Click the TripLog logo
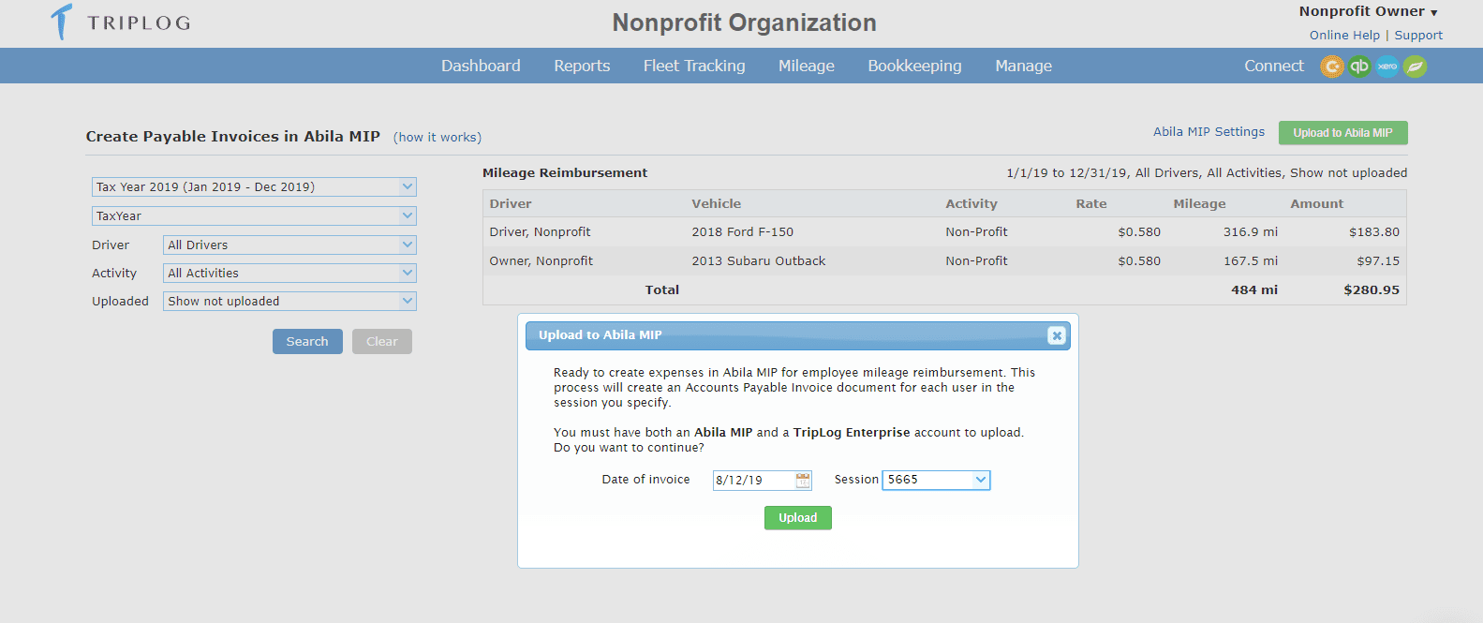 click(121, 22)
